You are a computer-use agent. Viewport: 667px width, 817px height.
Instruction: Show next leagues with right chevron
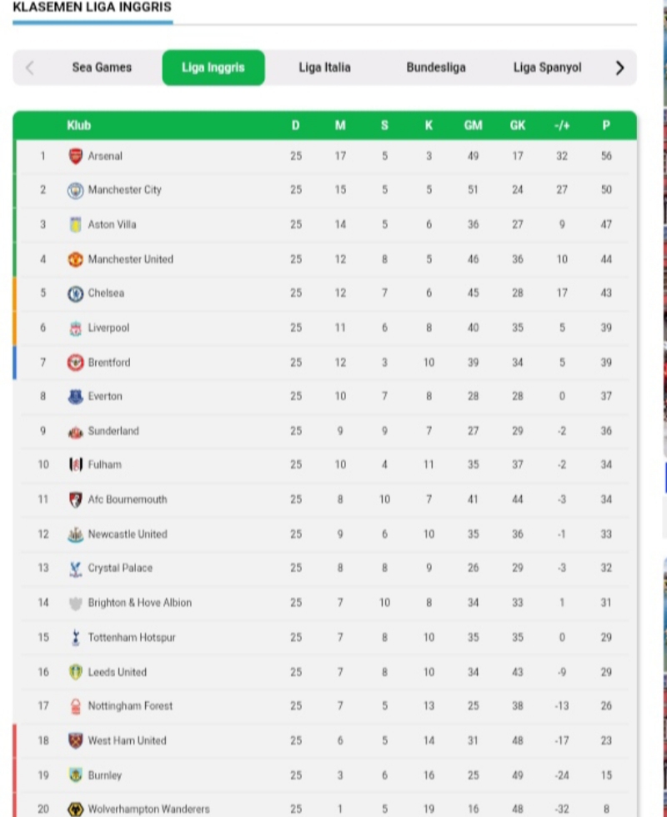pos(619,68)
